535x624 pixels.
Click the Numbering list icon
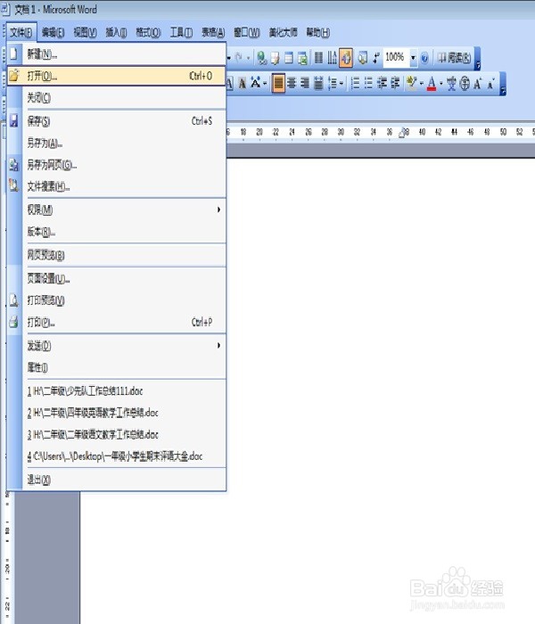click(355, 84)
